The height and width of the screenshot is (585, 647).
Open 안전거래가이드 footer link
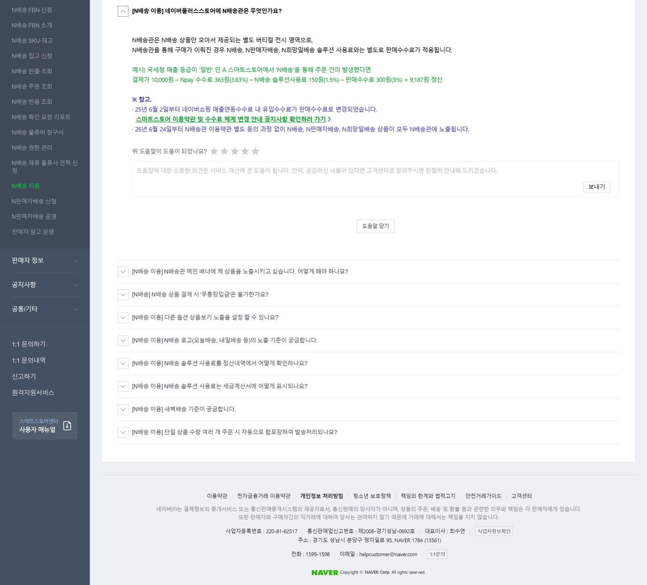point(483,496)
